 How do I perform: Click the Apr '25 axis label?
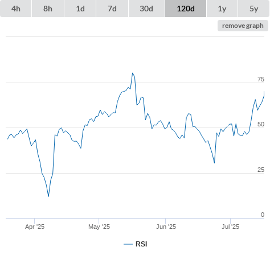click(x=35, y=227)
